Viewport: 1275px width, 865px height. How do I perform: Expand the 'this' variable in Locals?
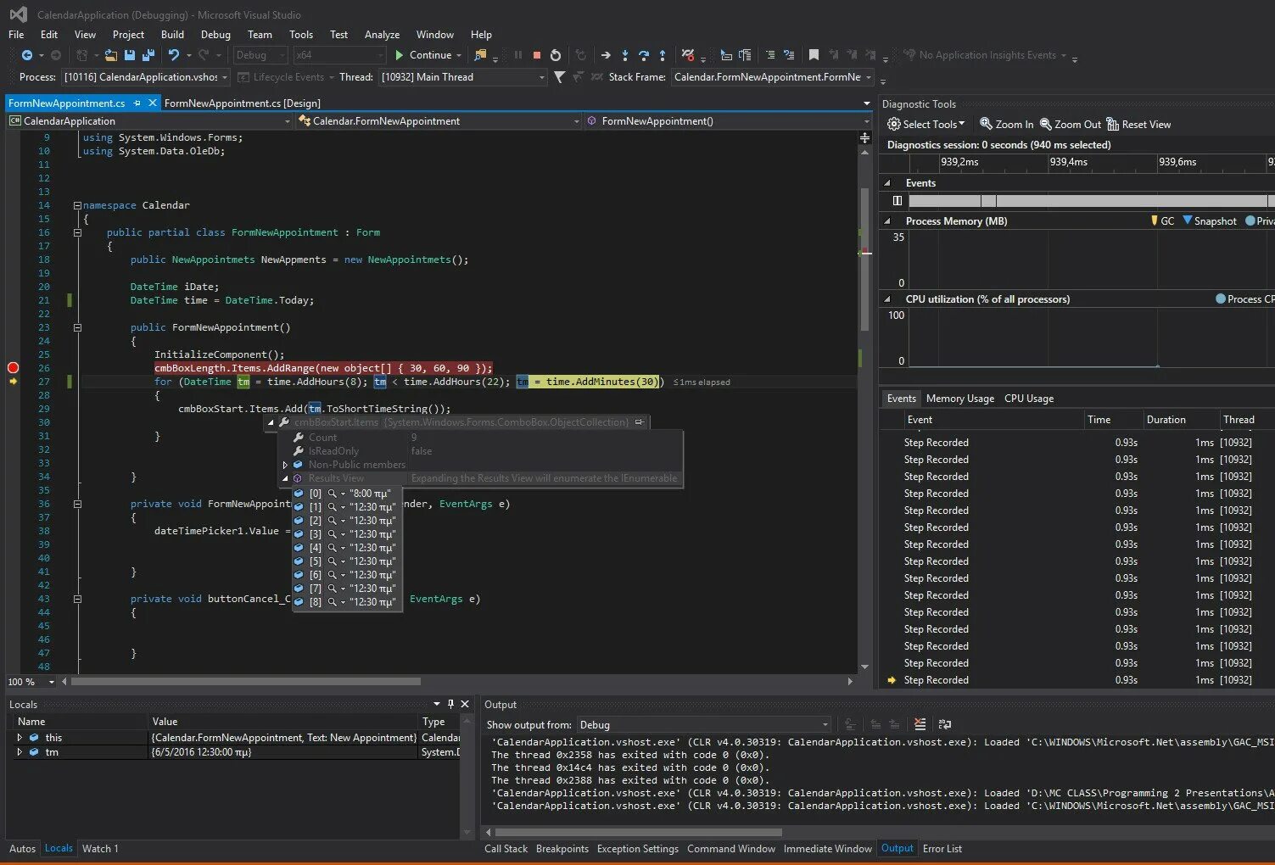tap(20, 738)
